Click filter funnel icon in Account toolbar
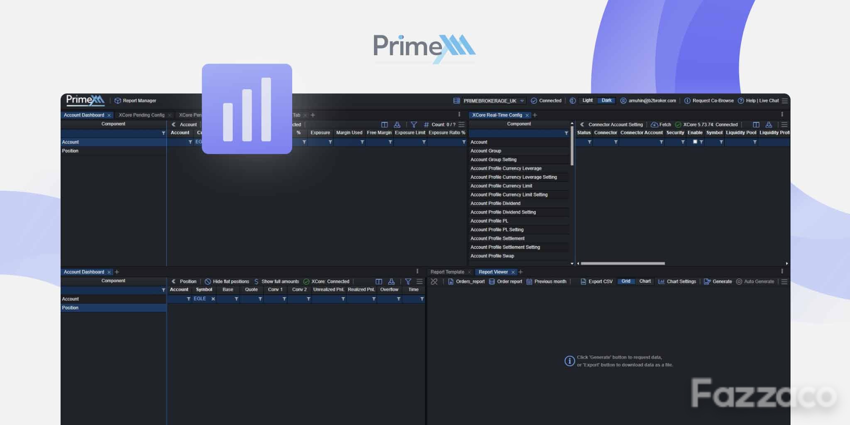The image size is (850, 425). tap(414, 125)
